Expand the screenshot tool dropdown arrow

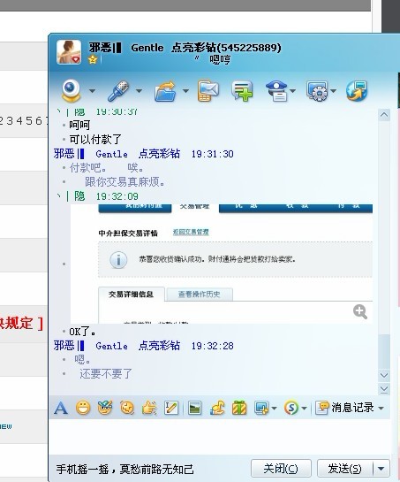(274, 409)
